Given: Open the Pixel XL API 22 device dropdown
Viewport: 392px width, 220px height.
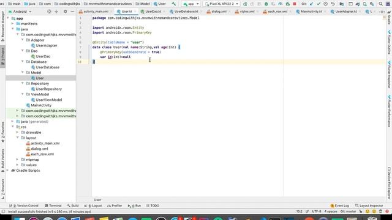Looking at the screenshot, I should (222, 4).
